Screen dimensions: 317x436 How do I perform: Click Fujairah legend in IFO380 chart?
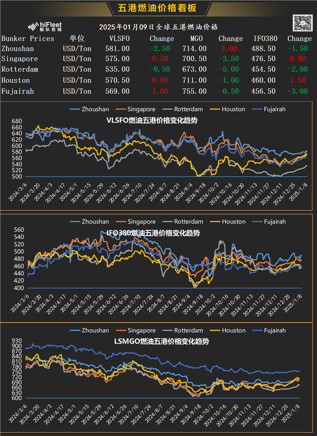(x=269, y=221)
